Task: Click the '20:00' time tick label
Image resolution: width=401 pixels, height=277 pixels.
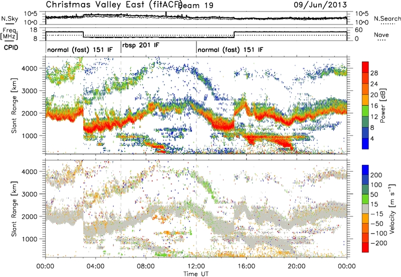Action: point(297,266)
